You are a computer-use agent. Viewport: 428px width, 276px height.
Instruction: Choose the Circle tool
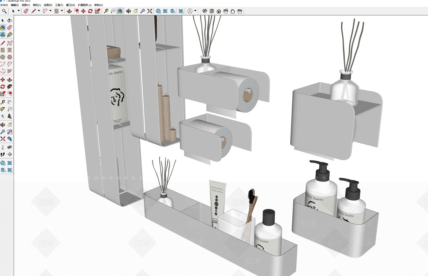pos(3,57)
